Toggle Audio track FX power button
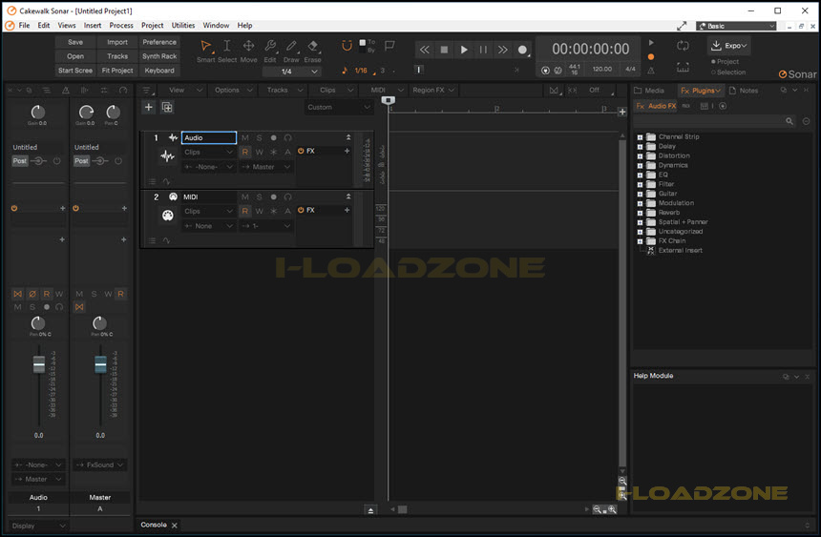This screenshot has height=537, width=821. 301,151
